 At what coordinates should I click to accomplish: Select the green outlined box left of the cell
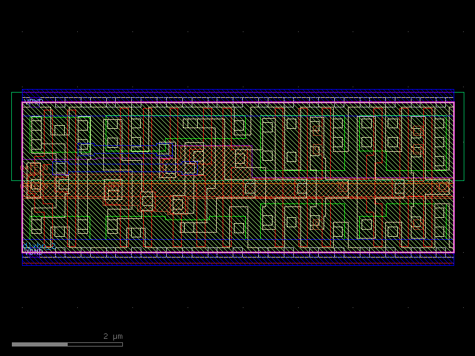click(17, 136)
